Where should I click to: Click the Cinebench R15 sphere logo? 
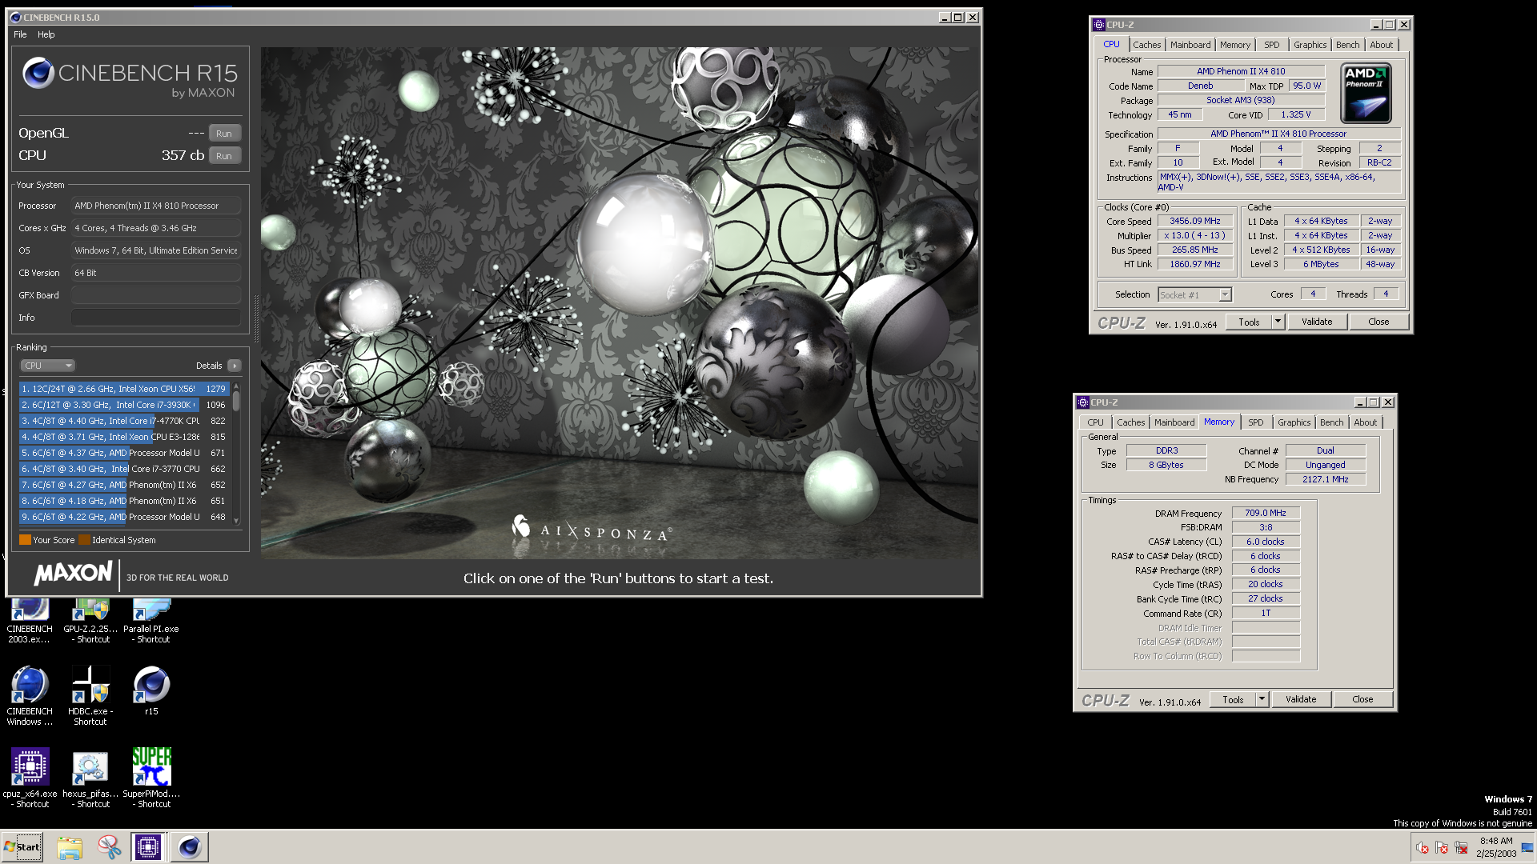pyautogui.click(x=38, y=73)
